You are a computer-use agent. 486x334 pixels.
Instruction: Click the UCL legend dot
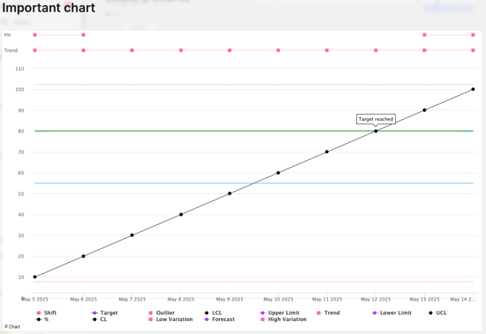tap(431, 313)
